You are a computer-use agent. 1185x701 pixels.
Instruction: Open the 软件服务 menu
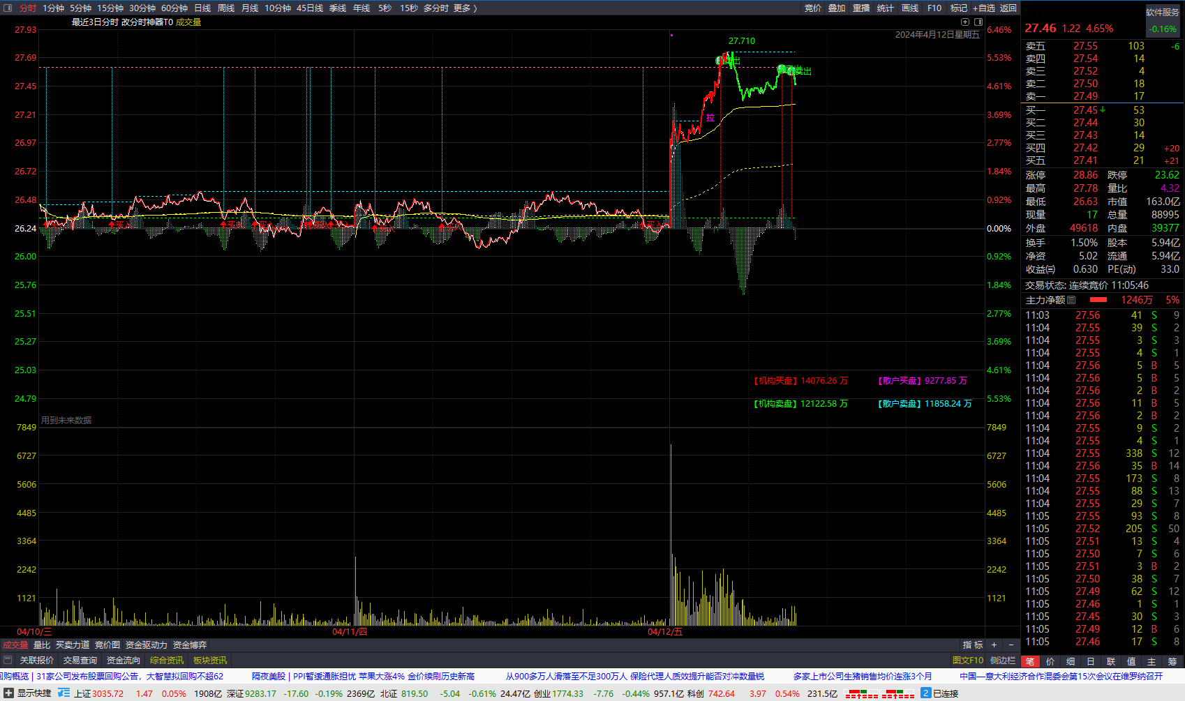tap(1162, 12)
